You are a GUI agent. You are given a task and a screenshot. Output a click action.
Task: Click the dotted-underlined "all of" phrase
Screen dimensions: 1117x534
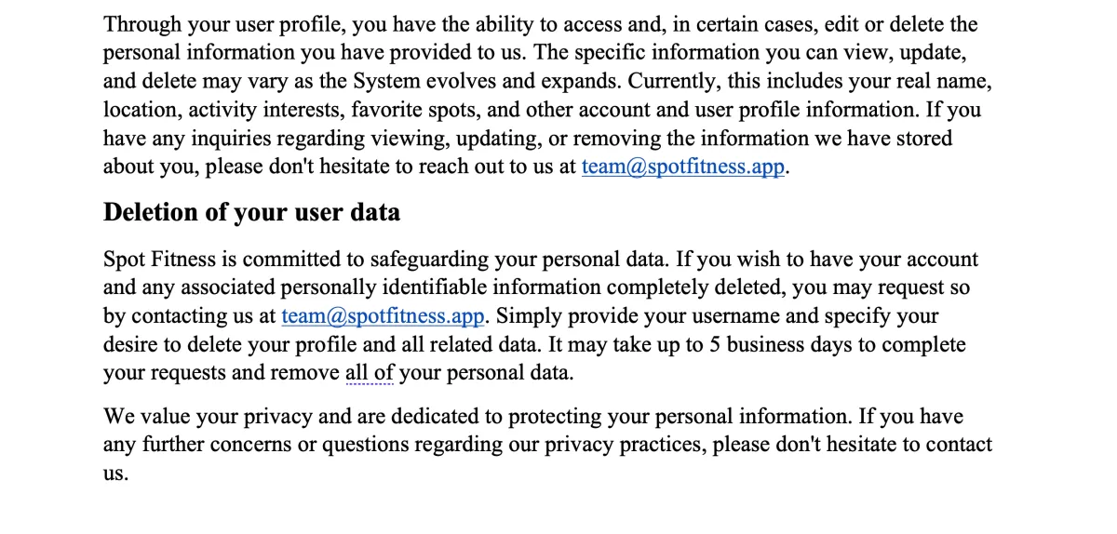(x=370, y=374)
